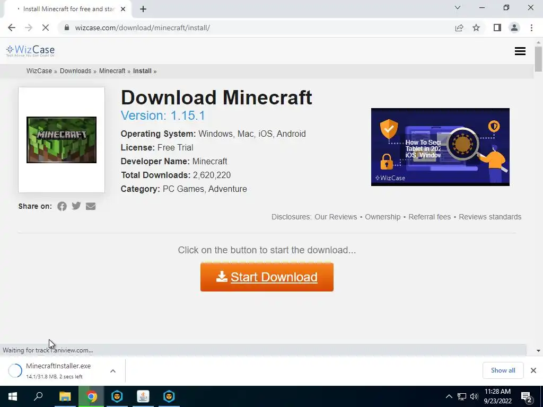Open Downloads breadcrumb link

pyautogui.click(x=75, y=71)
